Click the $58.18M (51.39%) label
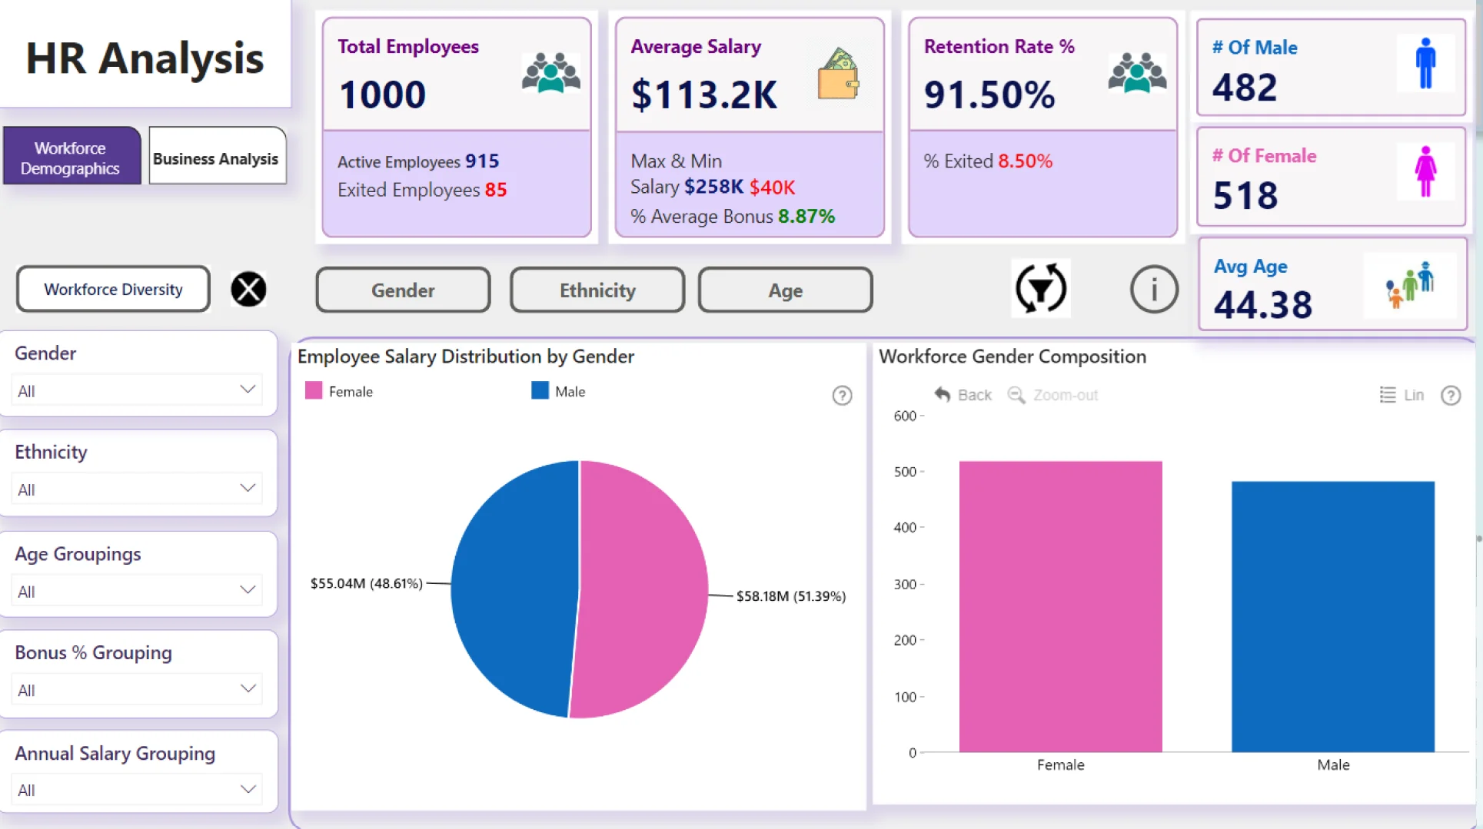Image resolution: width=1483 pixels, height=829 pixels. click(790, 596)
